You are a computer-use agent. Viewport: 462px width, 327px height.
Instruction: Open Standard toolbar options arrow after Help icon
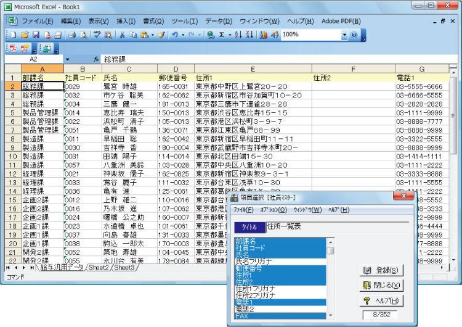click(x=363, y=35)
